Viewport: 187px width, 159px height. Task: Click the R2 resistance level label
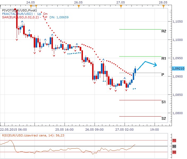(x=164, y=31)
